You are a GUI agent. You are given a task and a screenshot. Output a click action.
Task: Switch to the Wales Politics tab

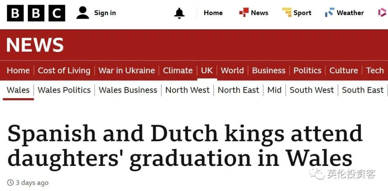(64, 90)
